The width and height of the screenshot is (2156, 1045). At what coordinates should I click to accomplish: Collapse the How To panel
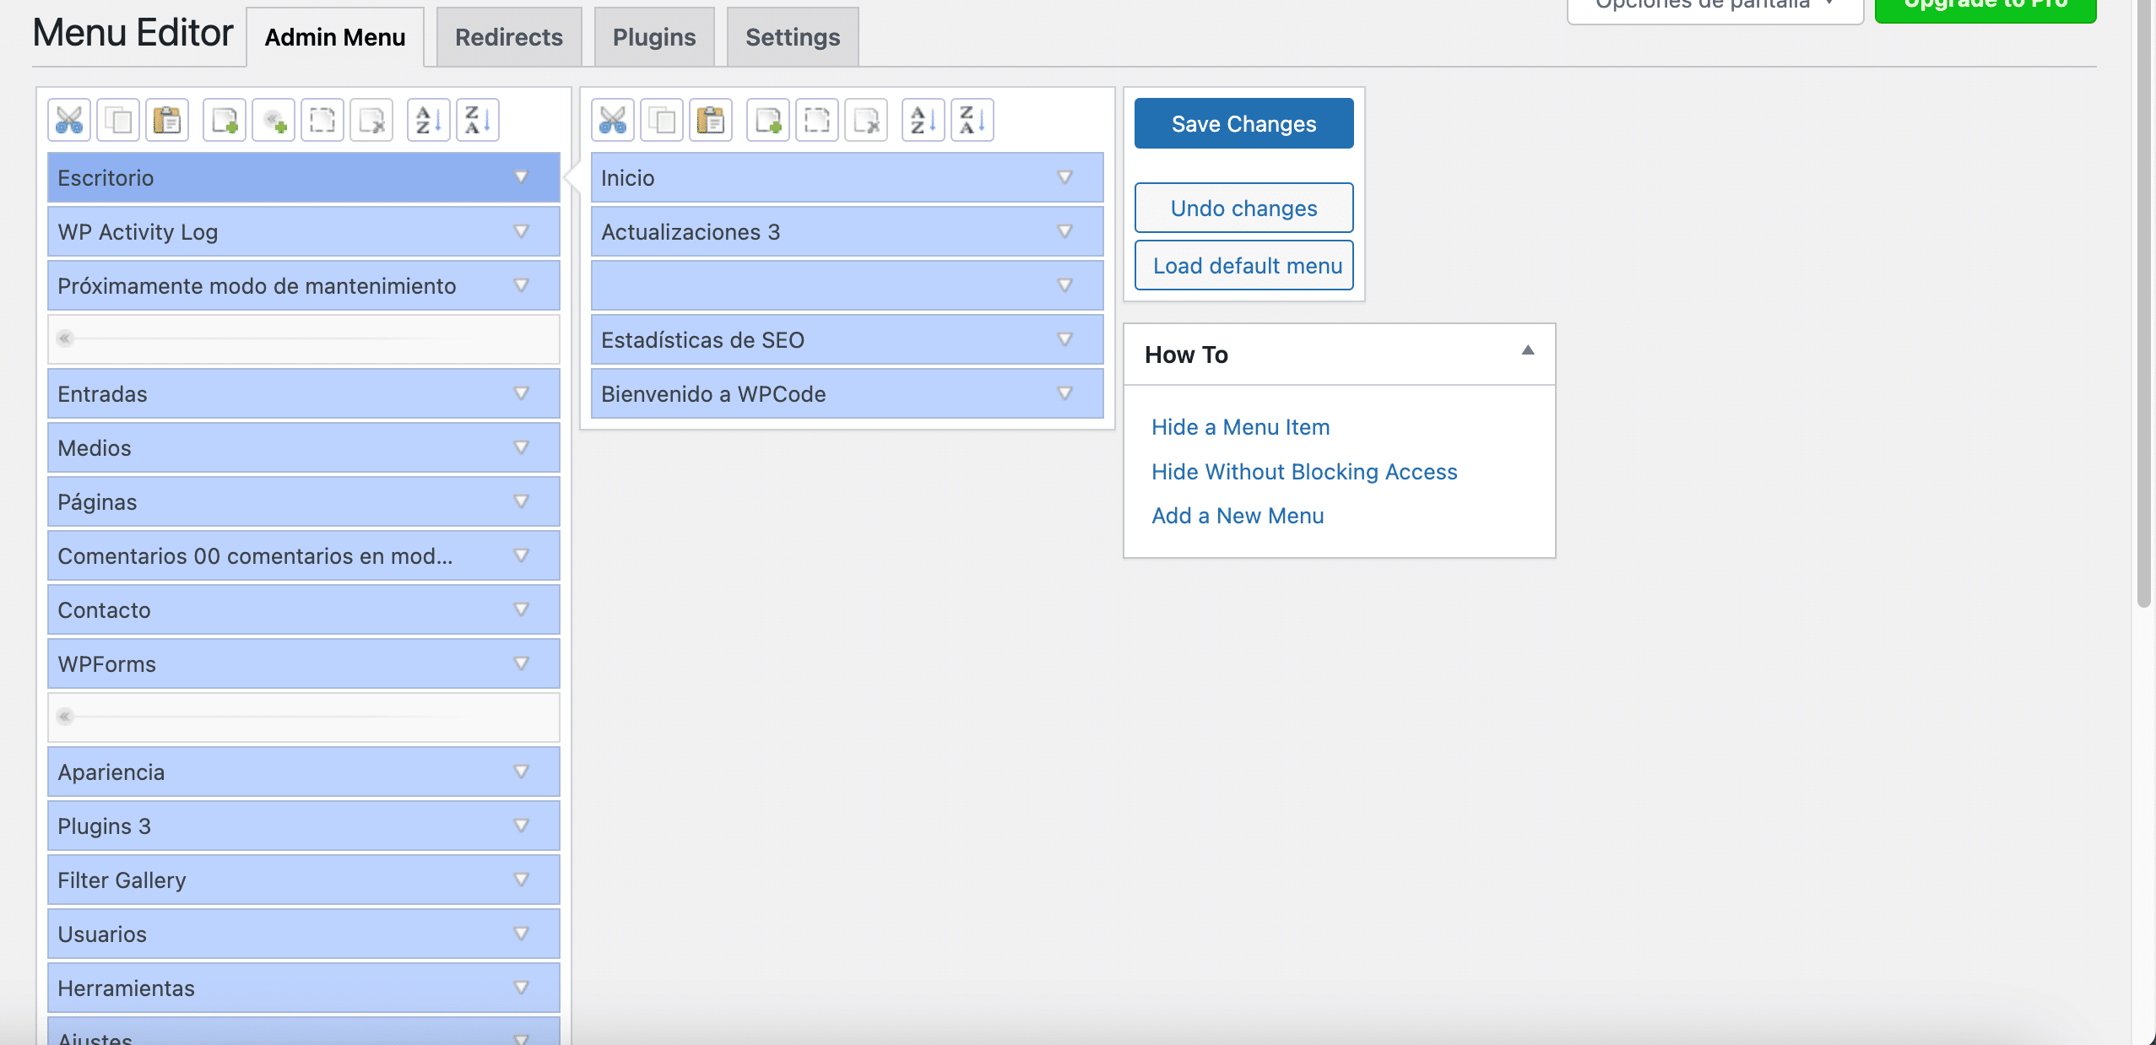(x=1527, y=351)
